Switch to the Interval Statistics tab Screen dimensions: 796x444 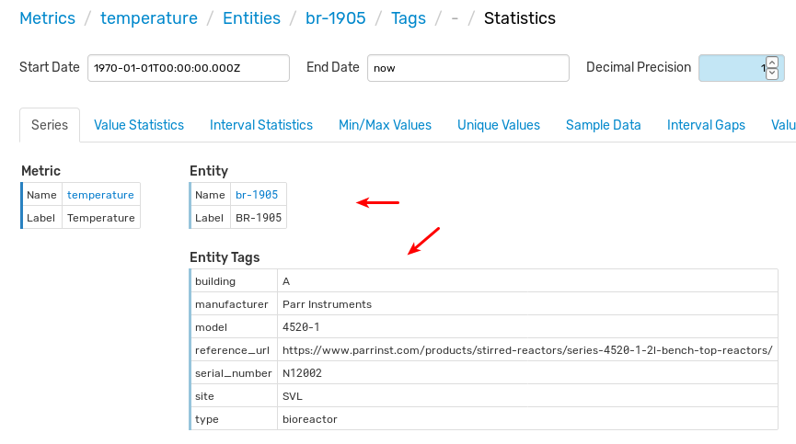click(x=261, y=125)
